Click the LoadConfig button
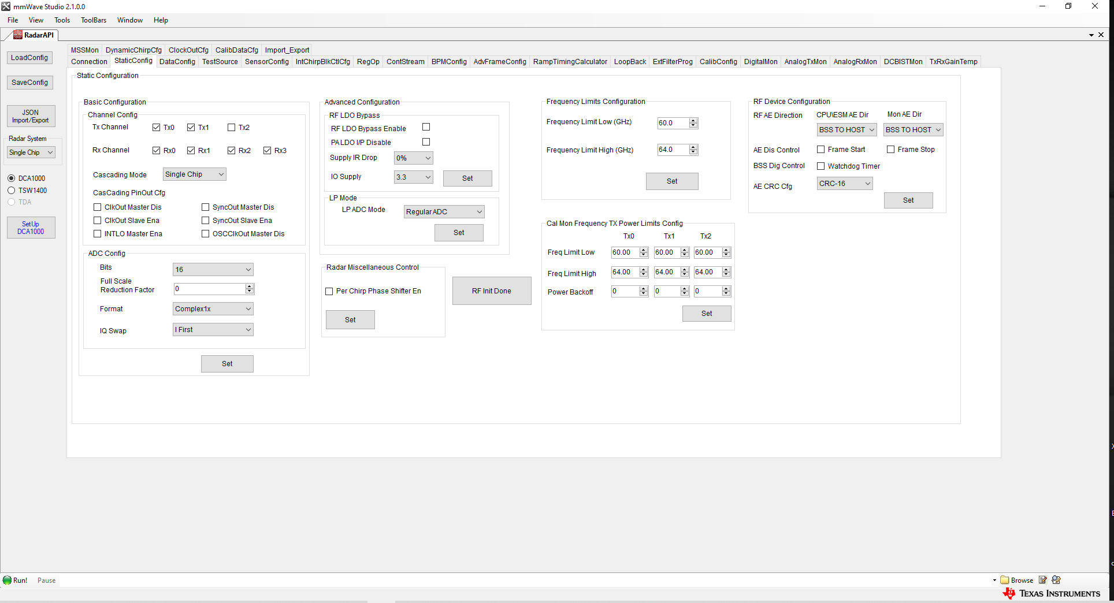The height and width of the screenshot is (603, 1114). coord(29,58)
